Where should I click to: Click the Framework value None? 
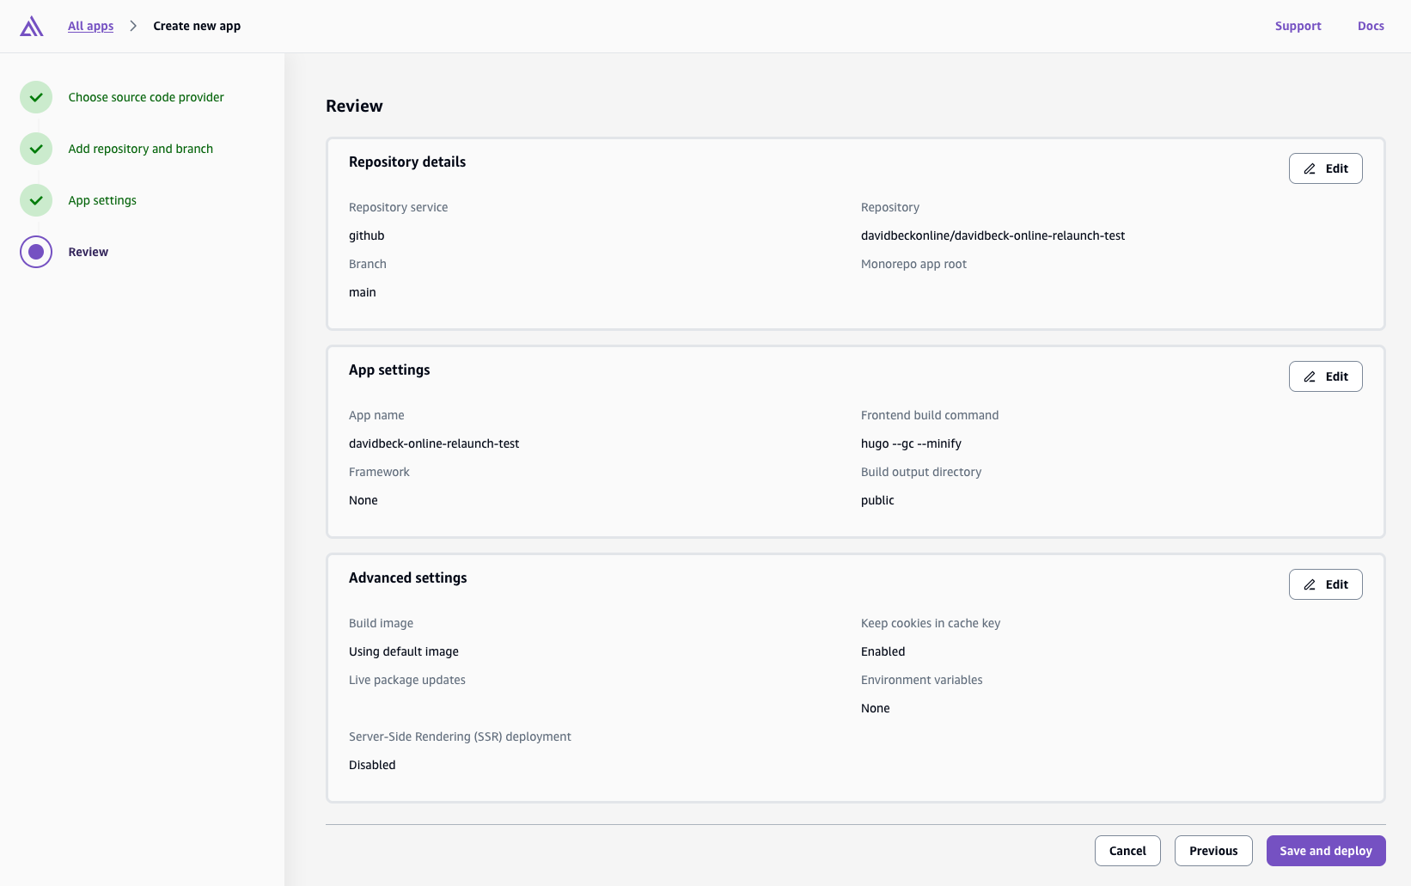pos(363,500)
